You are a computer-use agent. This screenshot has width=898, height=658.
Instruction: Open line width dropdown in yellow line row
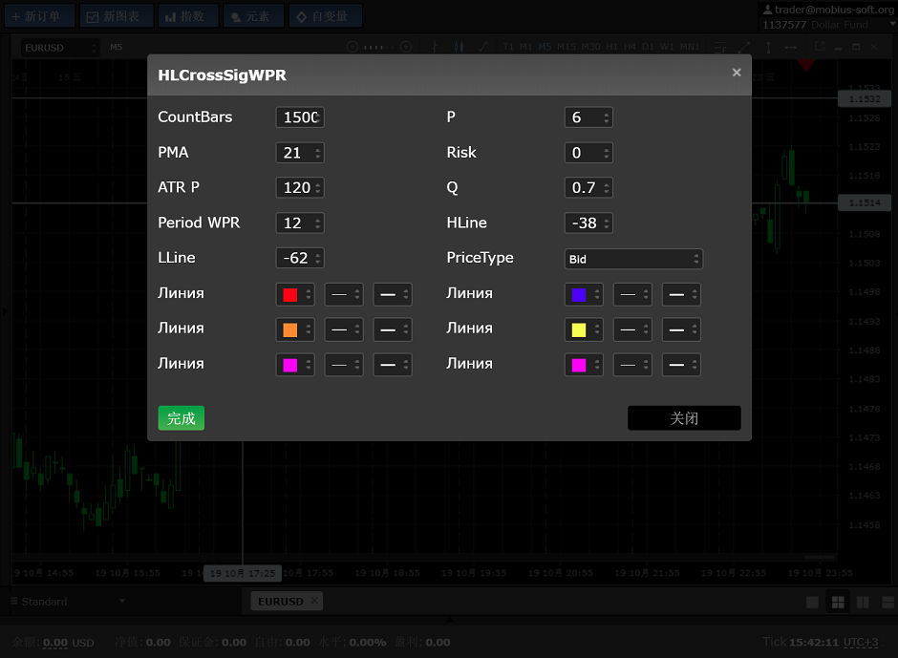pos(681,329)
